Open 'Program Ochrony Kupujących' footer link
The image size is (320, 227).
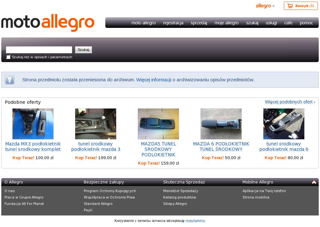[110, 191]
